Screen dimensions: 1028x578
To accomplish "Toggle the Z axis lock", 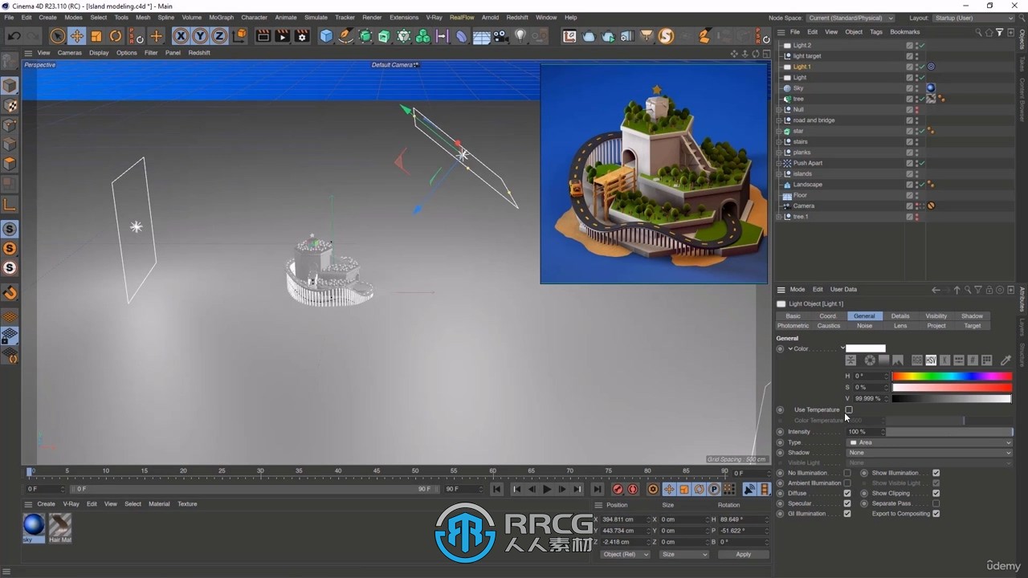I will 219,35.
